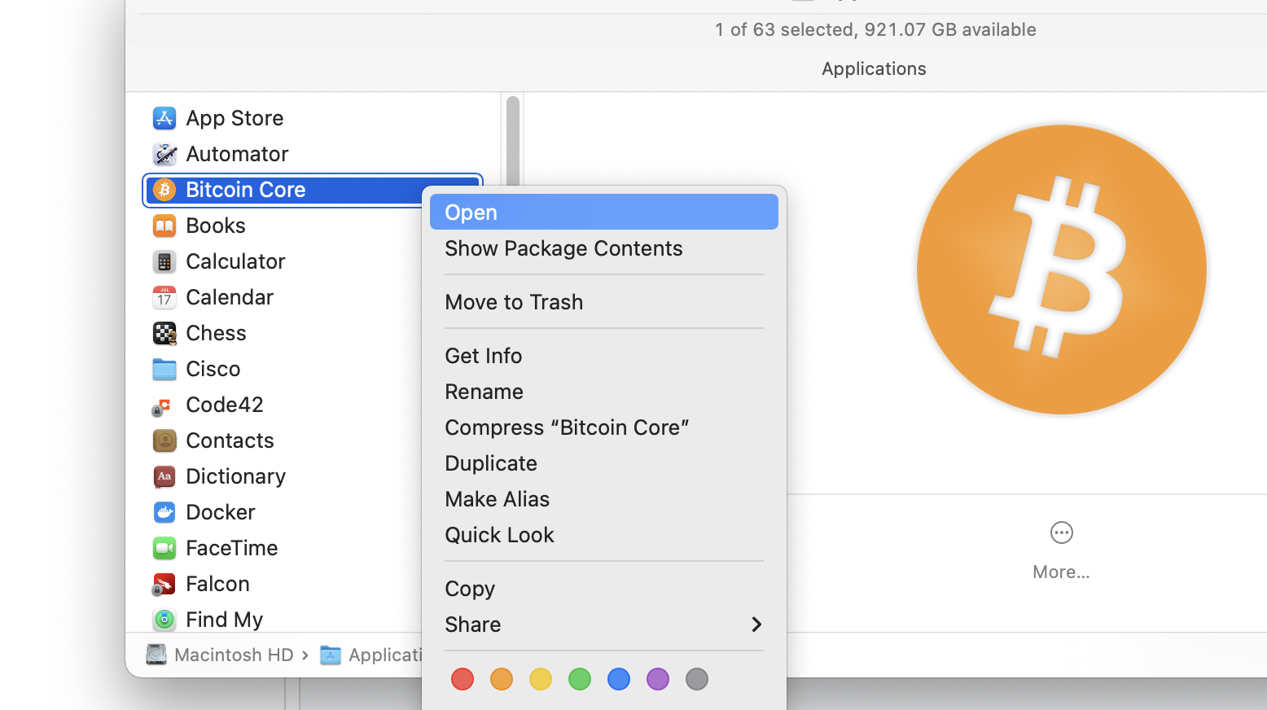1267x710 pixels.
Task: Open the Share submenu
Action: [x=604, y=625]
